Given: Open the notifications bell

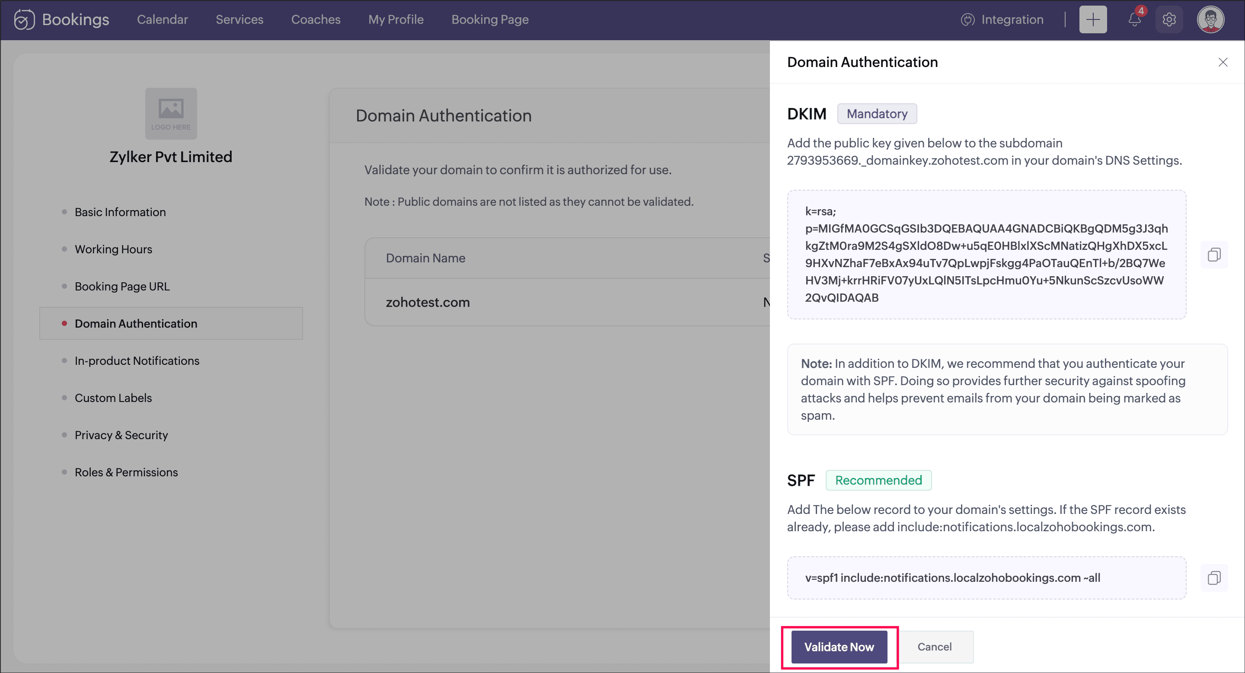Looking at the screenshot, I should click(x=1134, y=20).
